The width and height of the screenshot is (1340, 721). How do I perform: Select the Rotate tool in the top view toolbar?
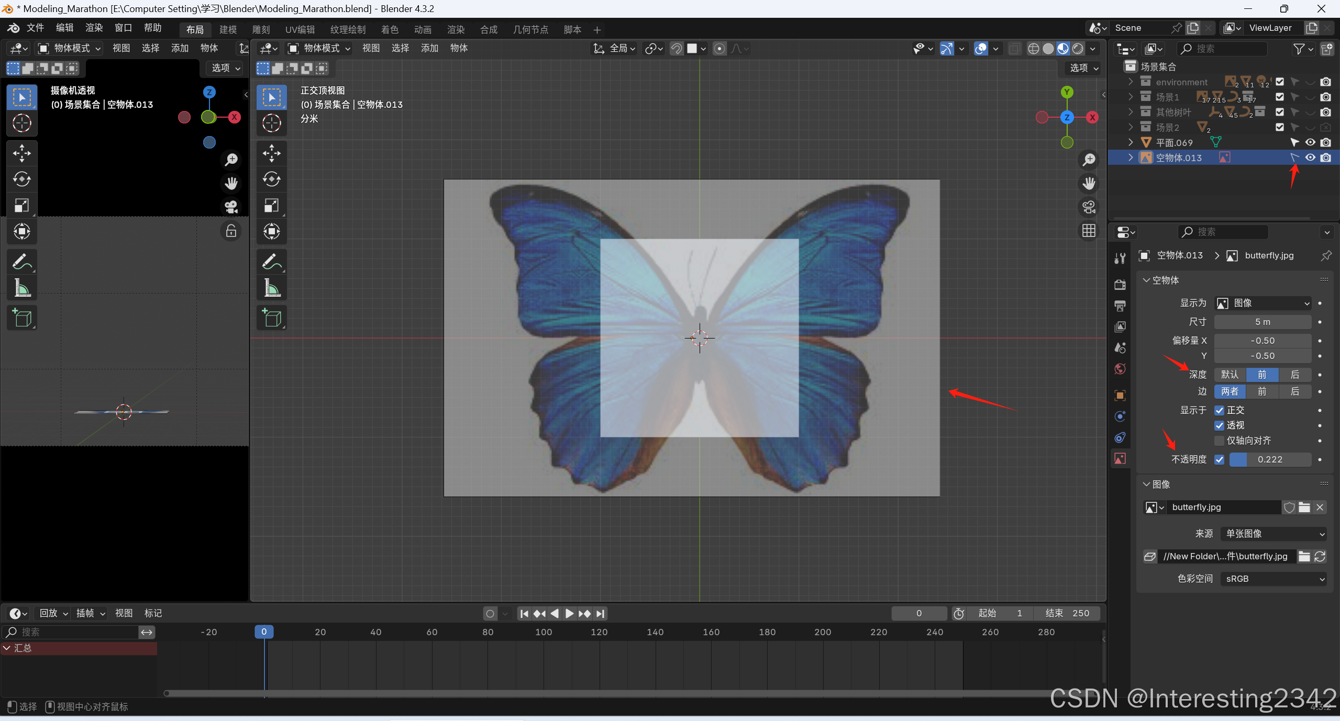tap(271, 179)
